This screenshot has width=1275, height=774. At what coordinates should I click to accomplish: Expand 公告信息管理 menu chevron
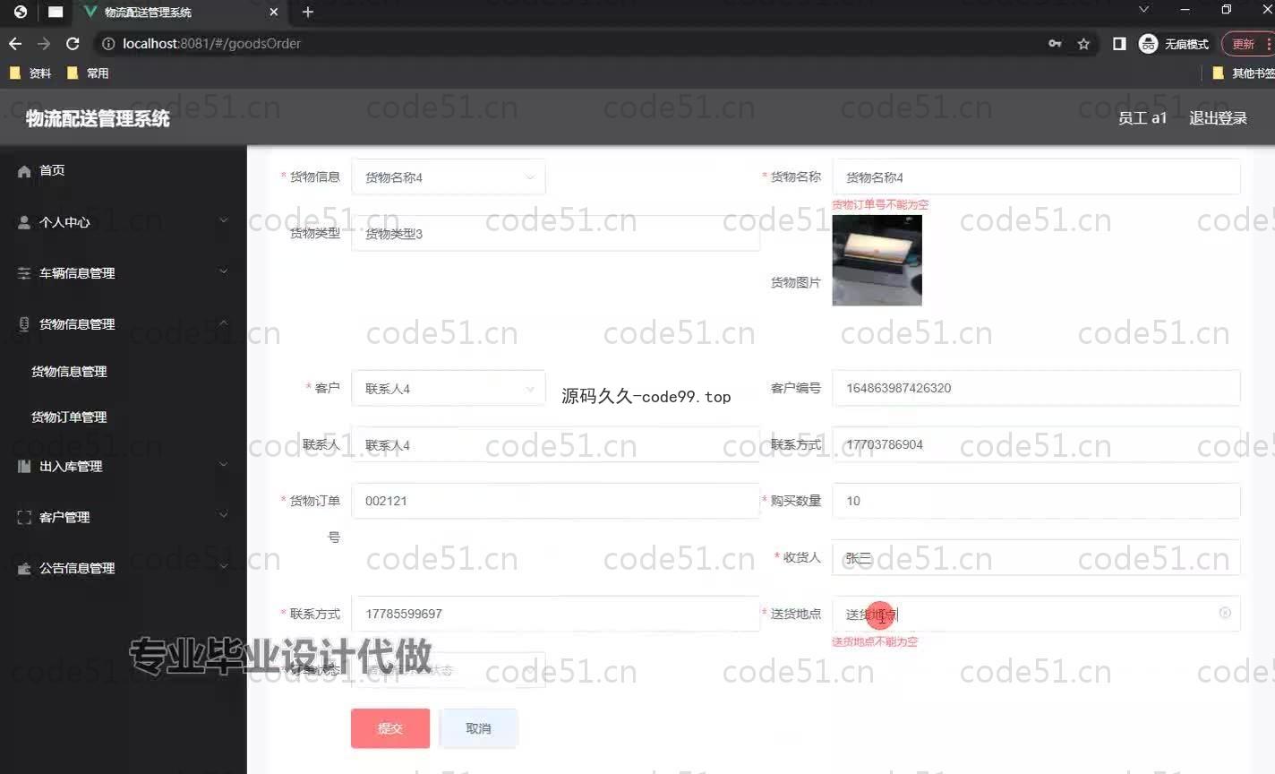point(224,566)
